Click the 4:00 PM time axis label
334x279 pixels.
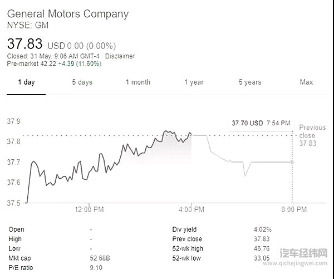[191, 209]
